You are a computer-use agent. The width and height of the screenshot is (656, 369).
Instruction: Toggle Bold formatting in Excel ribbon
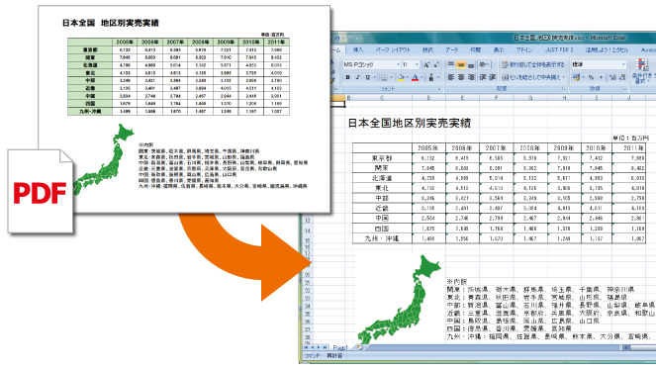347,77
